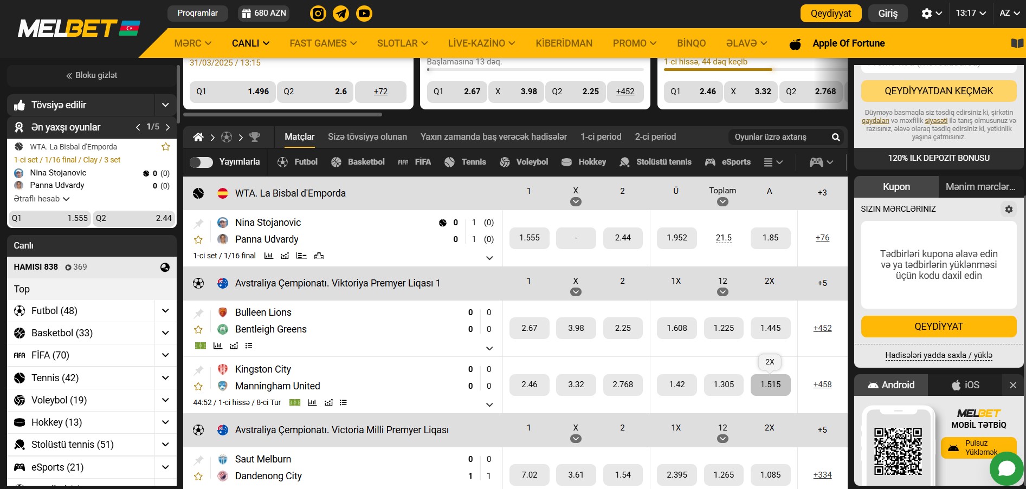
Task: Click the 680 AZN gift bonus
Action: [x=264, y=13]
